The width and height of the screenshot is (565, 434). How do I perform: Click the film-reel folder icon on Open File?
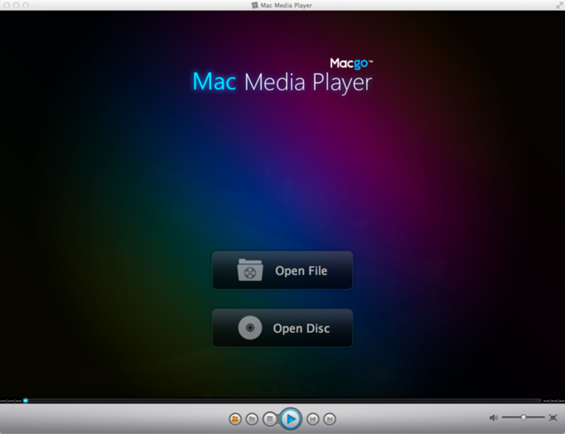pos(250,270)
